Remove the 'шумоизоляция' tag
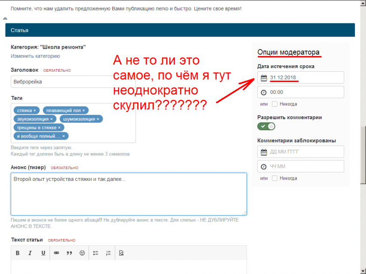This screenshot has height=274, width=366. [x=98, y=119]
